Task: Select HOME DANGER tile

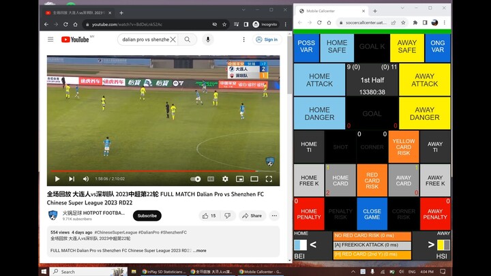Action: point(319,113)
